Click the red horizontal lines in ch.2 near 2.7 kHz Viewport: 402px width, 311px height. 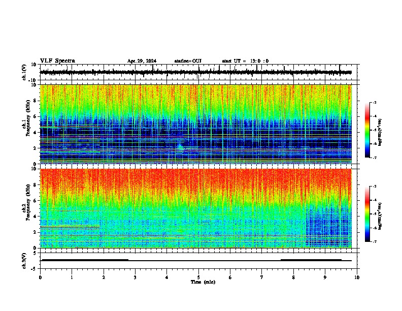(x=70, y=227)
